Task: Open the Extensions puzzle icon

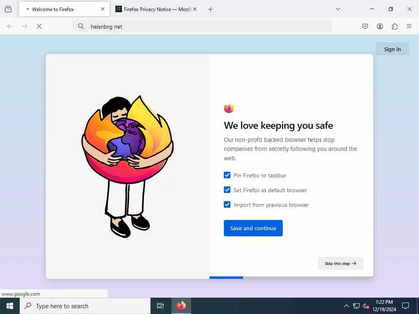Action: [x=394, y=26]
